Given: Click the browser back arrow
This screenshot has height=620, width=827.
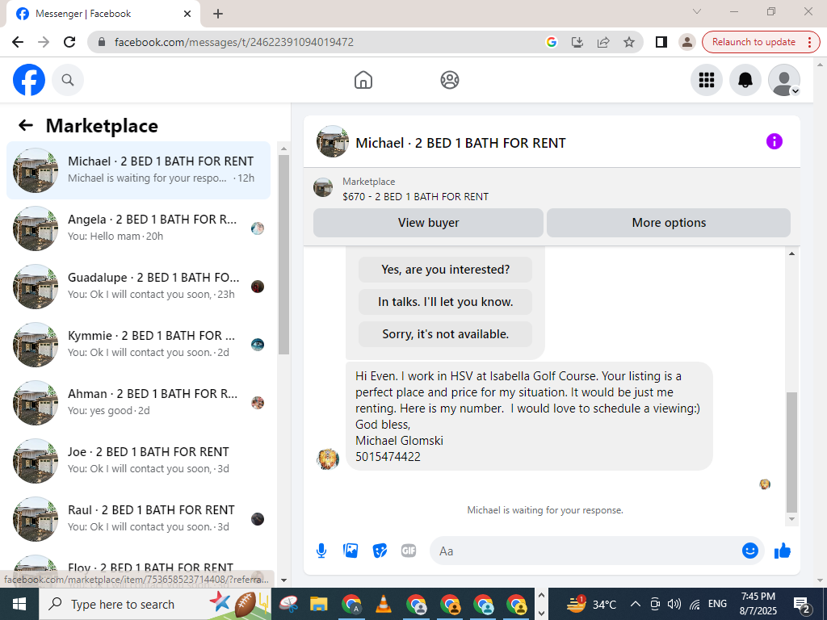Looking at the screenshot, I should click(x=18, y=42).
